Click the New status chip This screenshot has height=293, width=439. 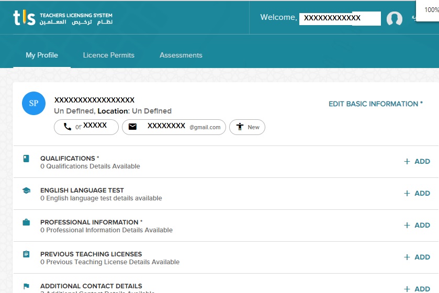pyautogui.click(x=247, y=127)
